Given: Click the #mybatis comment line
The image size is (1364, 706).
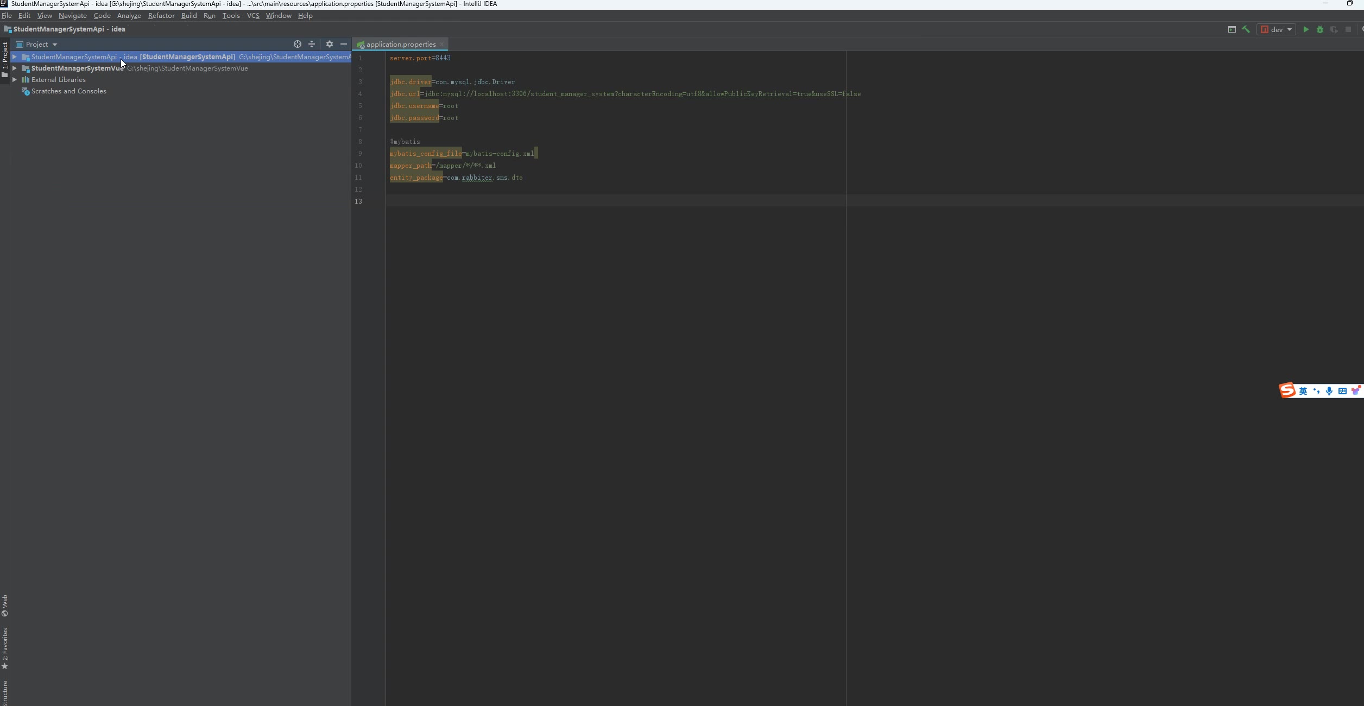Looking at the screenshot, I should click(x=405, y=141).
